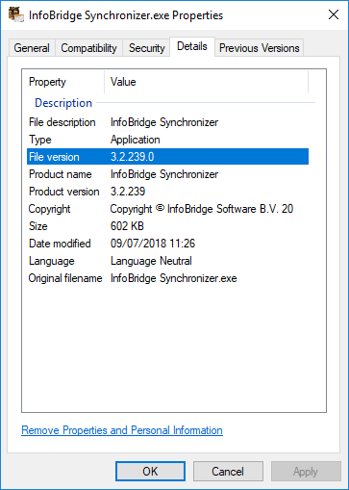Select the Product name row
Viewport: 349px width, 490px height.
(167, 174)
